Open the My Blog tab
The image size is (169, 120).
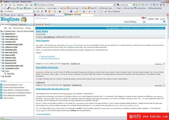point(14,24)
